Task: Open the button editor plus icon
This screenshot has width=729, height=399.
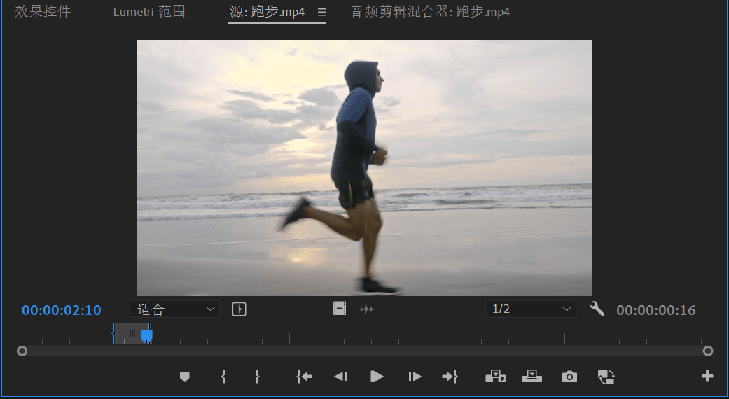Action: click(707, 376)
